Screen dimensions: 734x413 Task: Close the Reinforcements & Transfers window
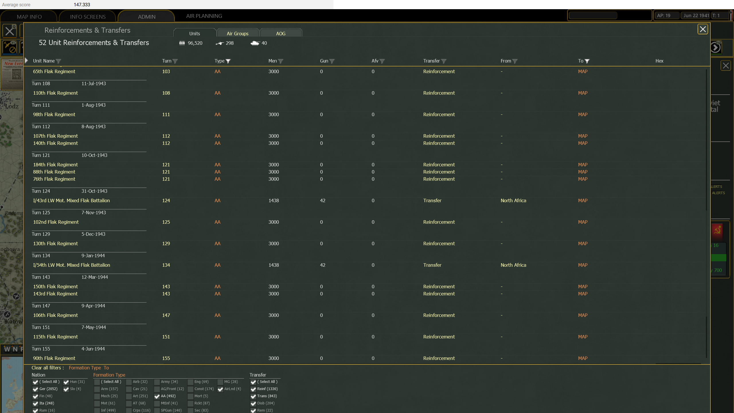702,29
